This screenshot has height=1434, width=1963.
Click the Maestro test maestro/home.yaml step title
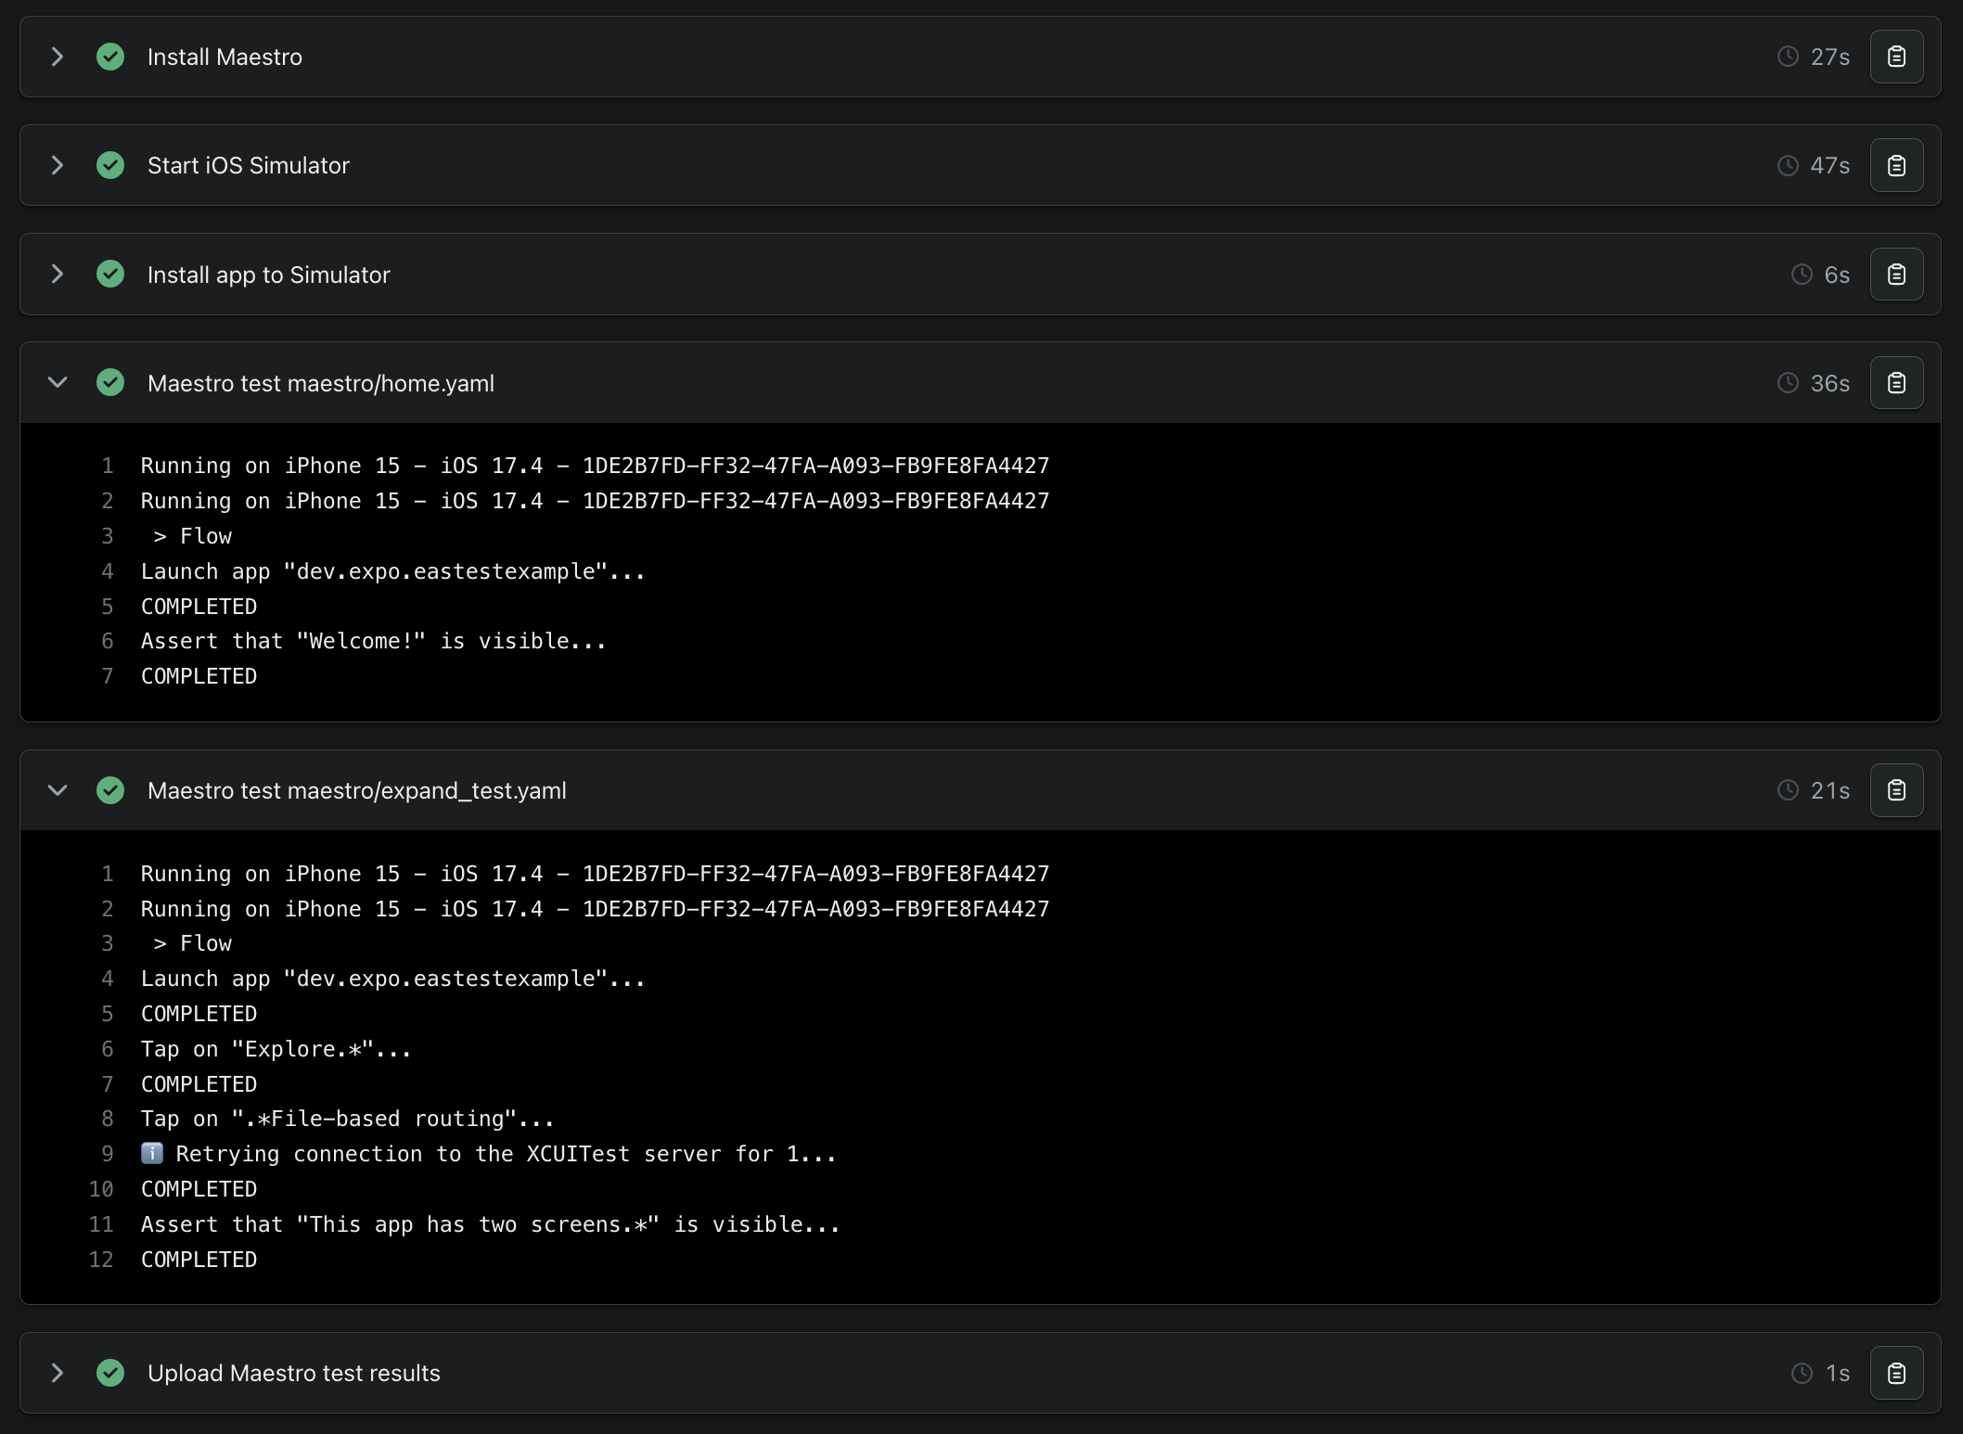320,382
